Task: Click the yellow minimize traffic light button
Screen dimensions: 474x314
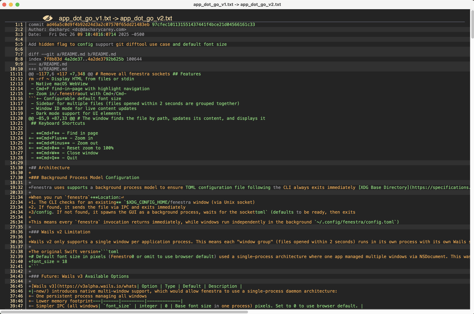Action: [x=11, y=5]
